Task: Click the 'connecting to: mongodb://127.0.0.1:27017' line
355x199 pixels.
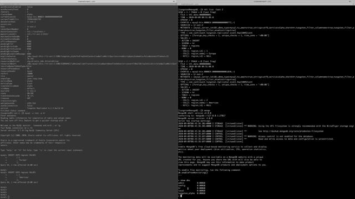Action: pyautogui.click(x=202, y=116)
